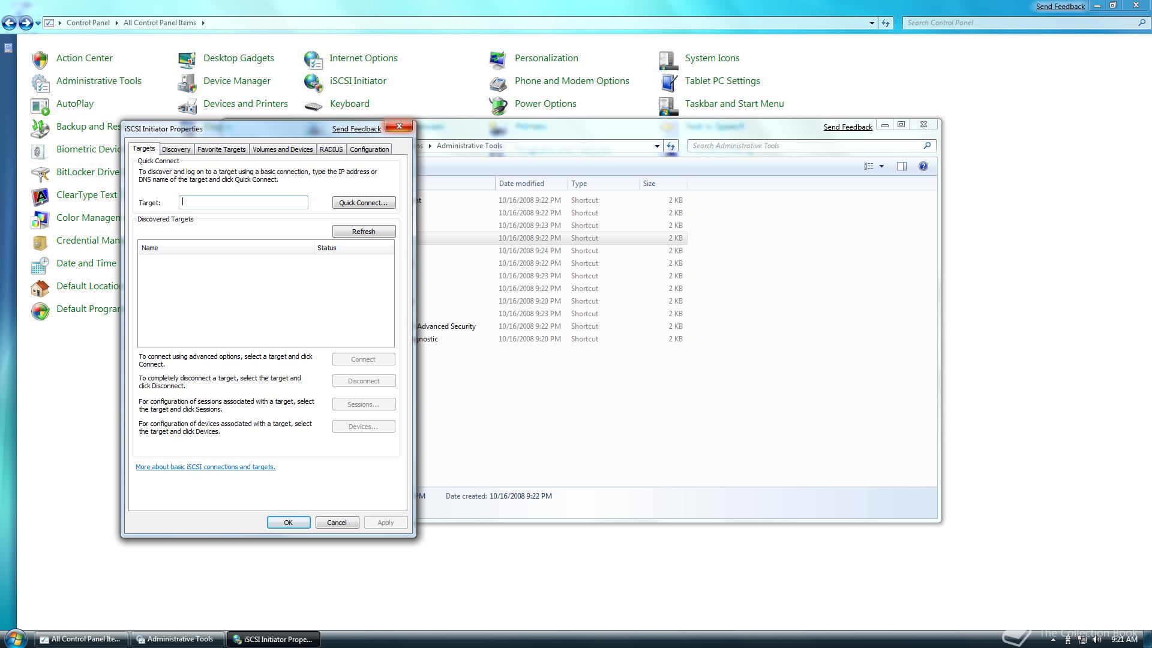1152x648 pixels.
Task: Toggle the preview pane icon
Action: pyautogui.click(x=901, y=166)
